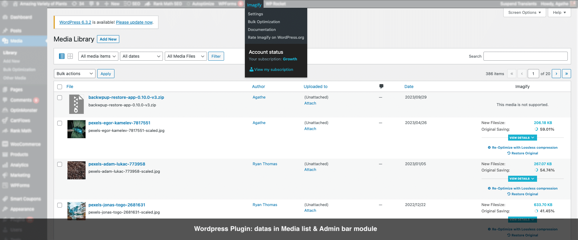This screenshot has height=240, width=578.
Task: Open pexels-jonas-togo mountain thumbnail
Action: (77, 211)
